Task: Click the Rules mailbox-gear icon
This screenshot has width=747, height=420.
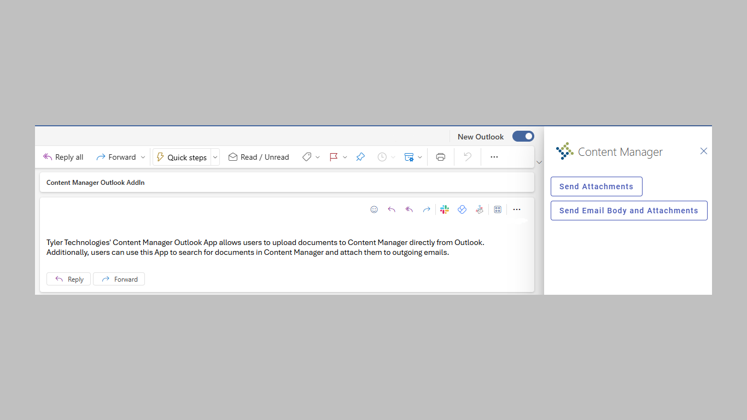Action: pos(409,157)
